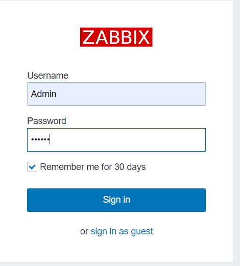Click the letter X in ZABBIX logo
Screen dimensions: 240x266
pos(144,37)
